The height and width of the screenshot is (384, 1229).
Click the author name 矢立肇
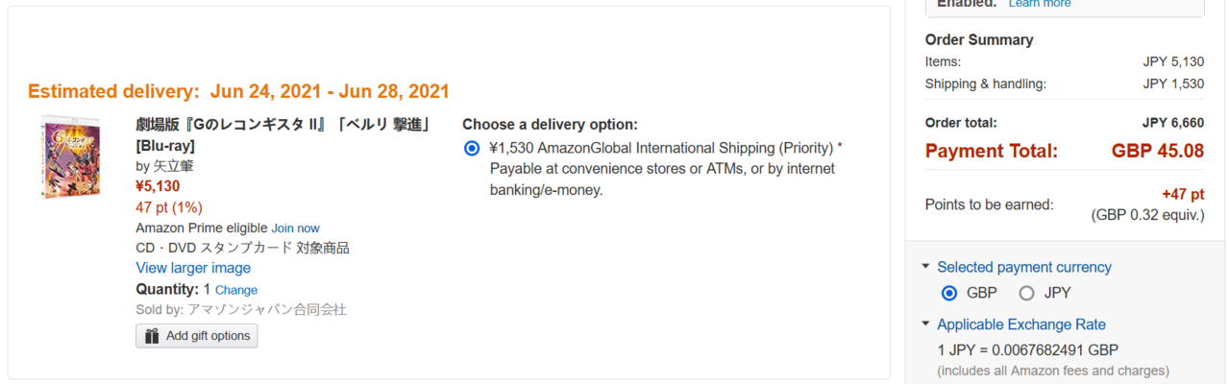click(173, 166)
